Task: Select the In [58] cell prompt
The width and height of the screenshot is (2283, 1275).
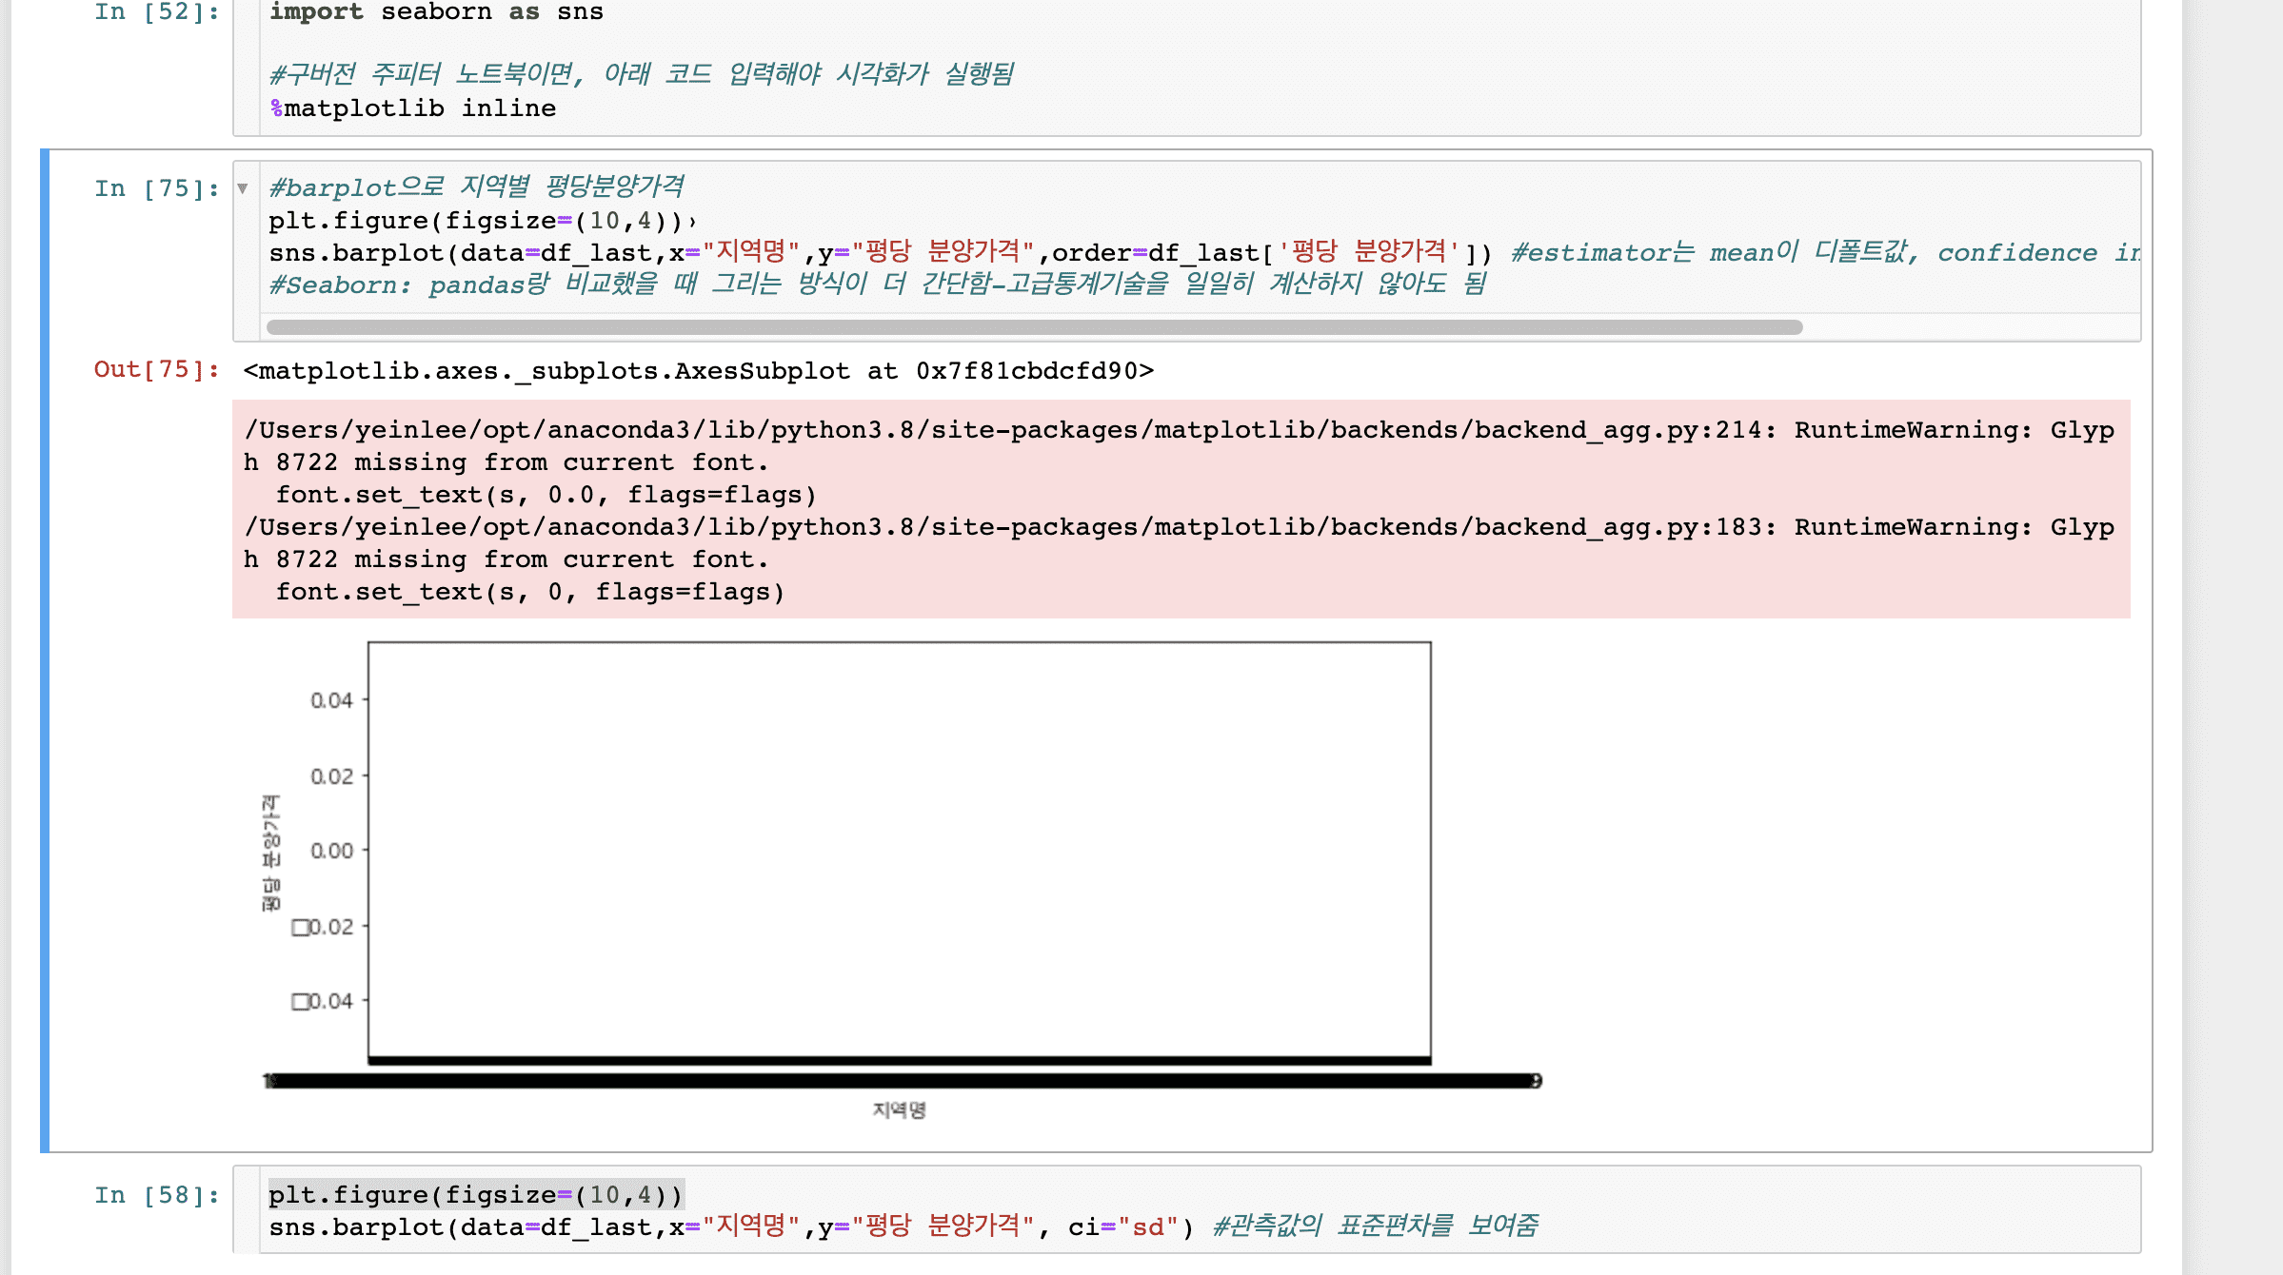Action: 156,1195
